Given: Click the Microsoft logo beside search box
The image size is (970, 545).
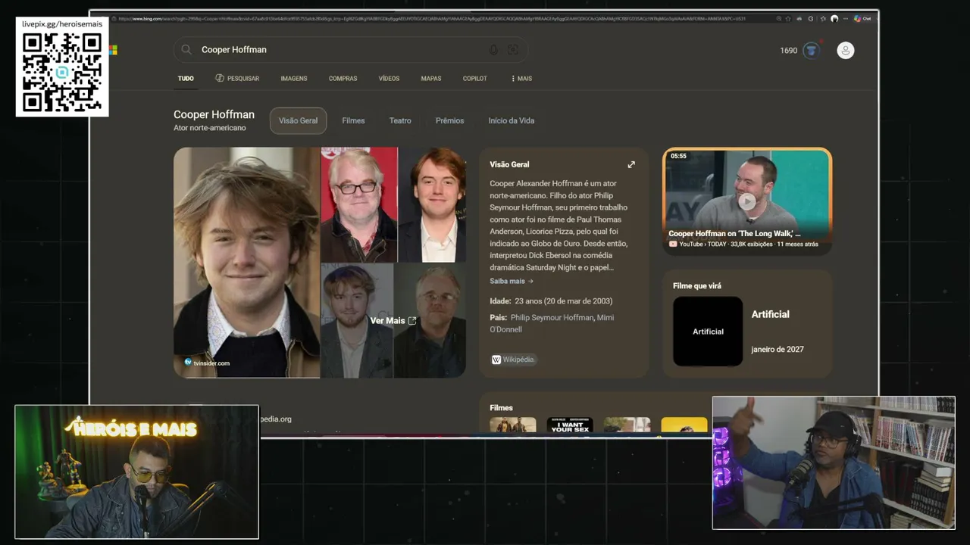Looking at the screenshot, I should tap(113, 50).
